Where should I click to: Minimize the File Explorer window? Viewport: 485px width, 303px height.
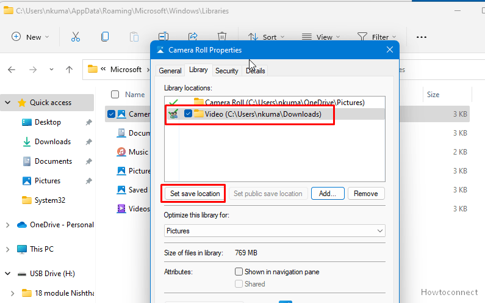[x=458, y=11]
